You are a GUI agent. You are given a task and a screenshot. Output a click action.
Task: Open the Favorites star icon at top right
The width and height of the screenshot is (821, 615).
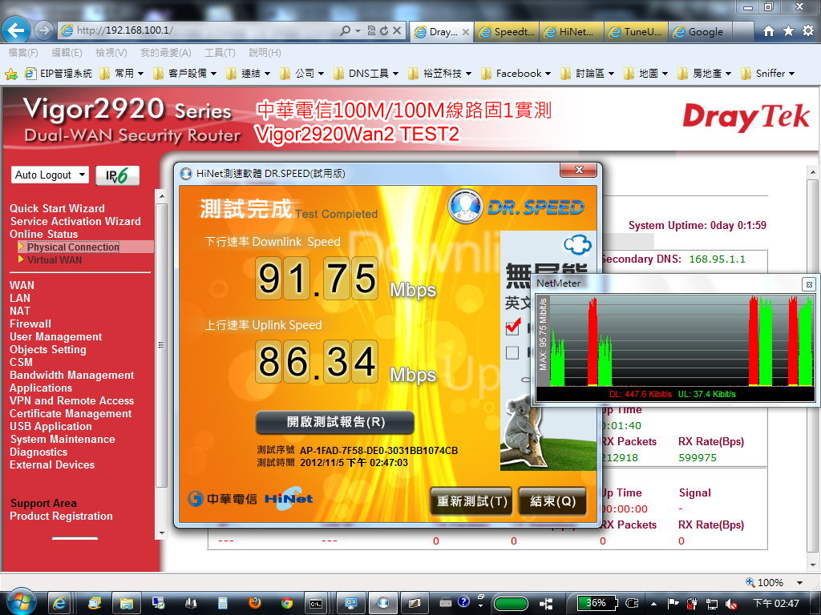click(789, 31)
